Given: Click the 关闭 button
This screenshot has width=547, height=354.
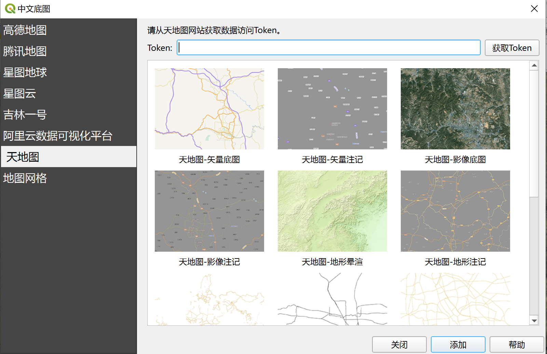Looking at the screenshot, I should click(399, 344).
